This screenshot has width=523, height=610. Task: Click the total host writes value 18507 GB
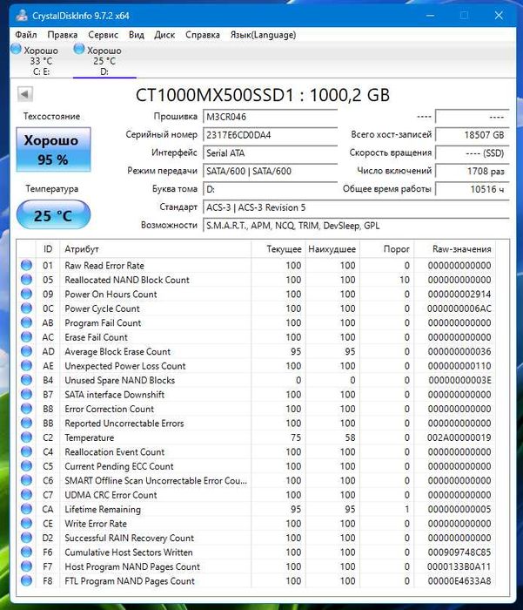[x=473, y=134]
